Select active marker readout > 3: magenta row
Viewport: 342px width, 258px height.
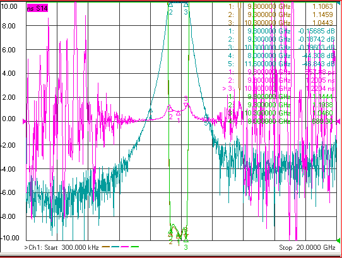(x=278, y=88)
